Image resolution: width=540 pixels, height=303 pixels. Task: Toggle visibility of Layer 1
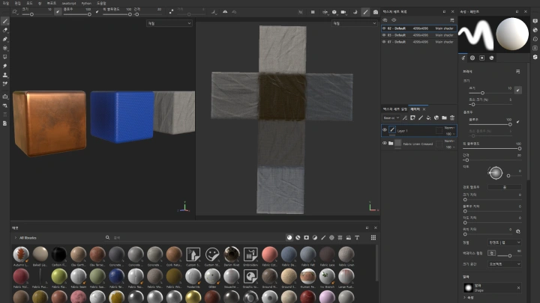tap(385, 129)
